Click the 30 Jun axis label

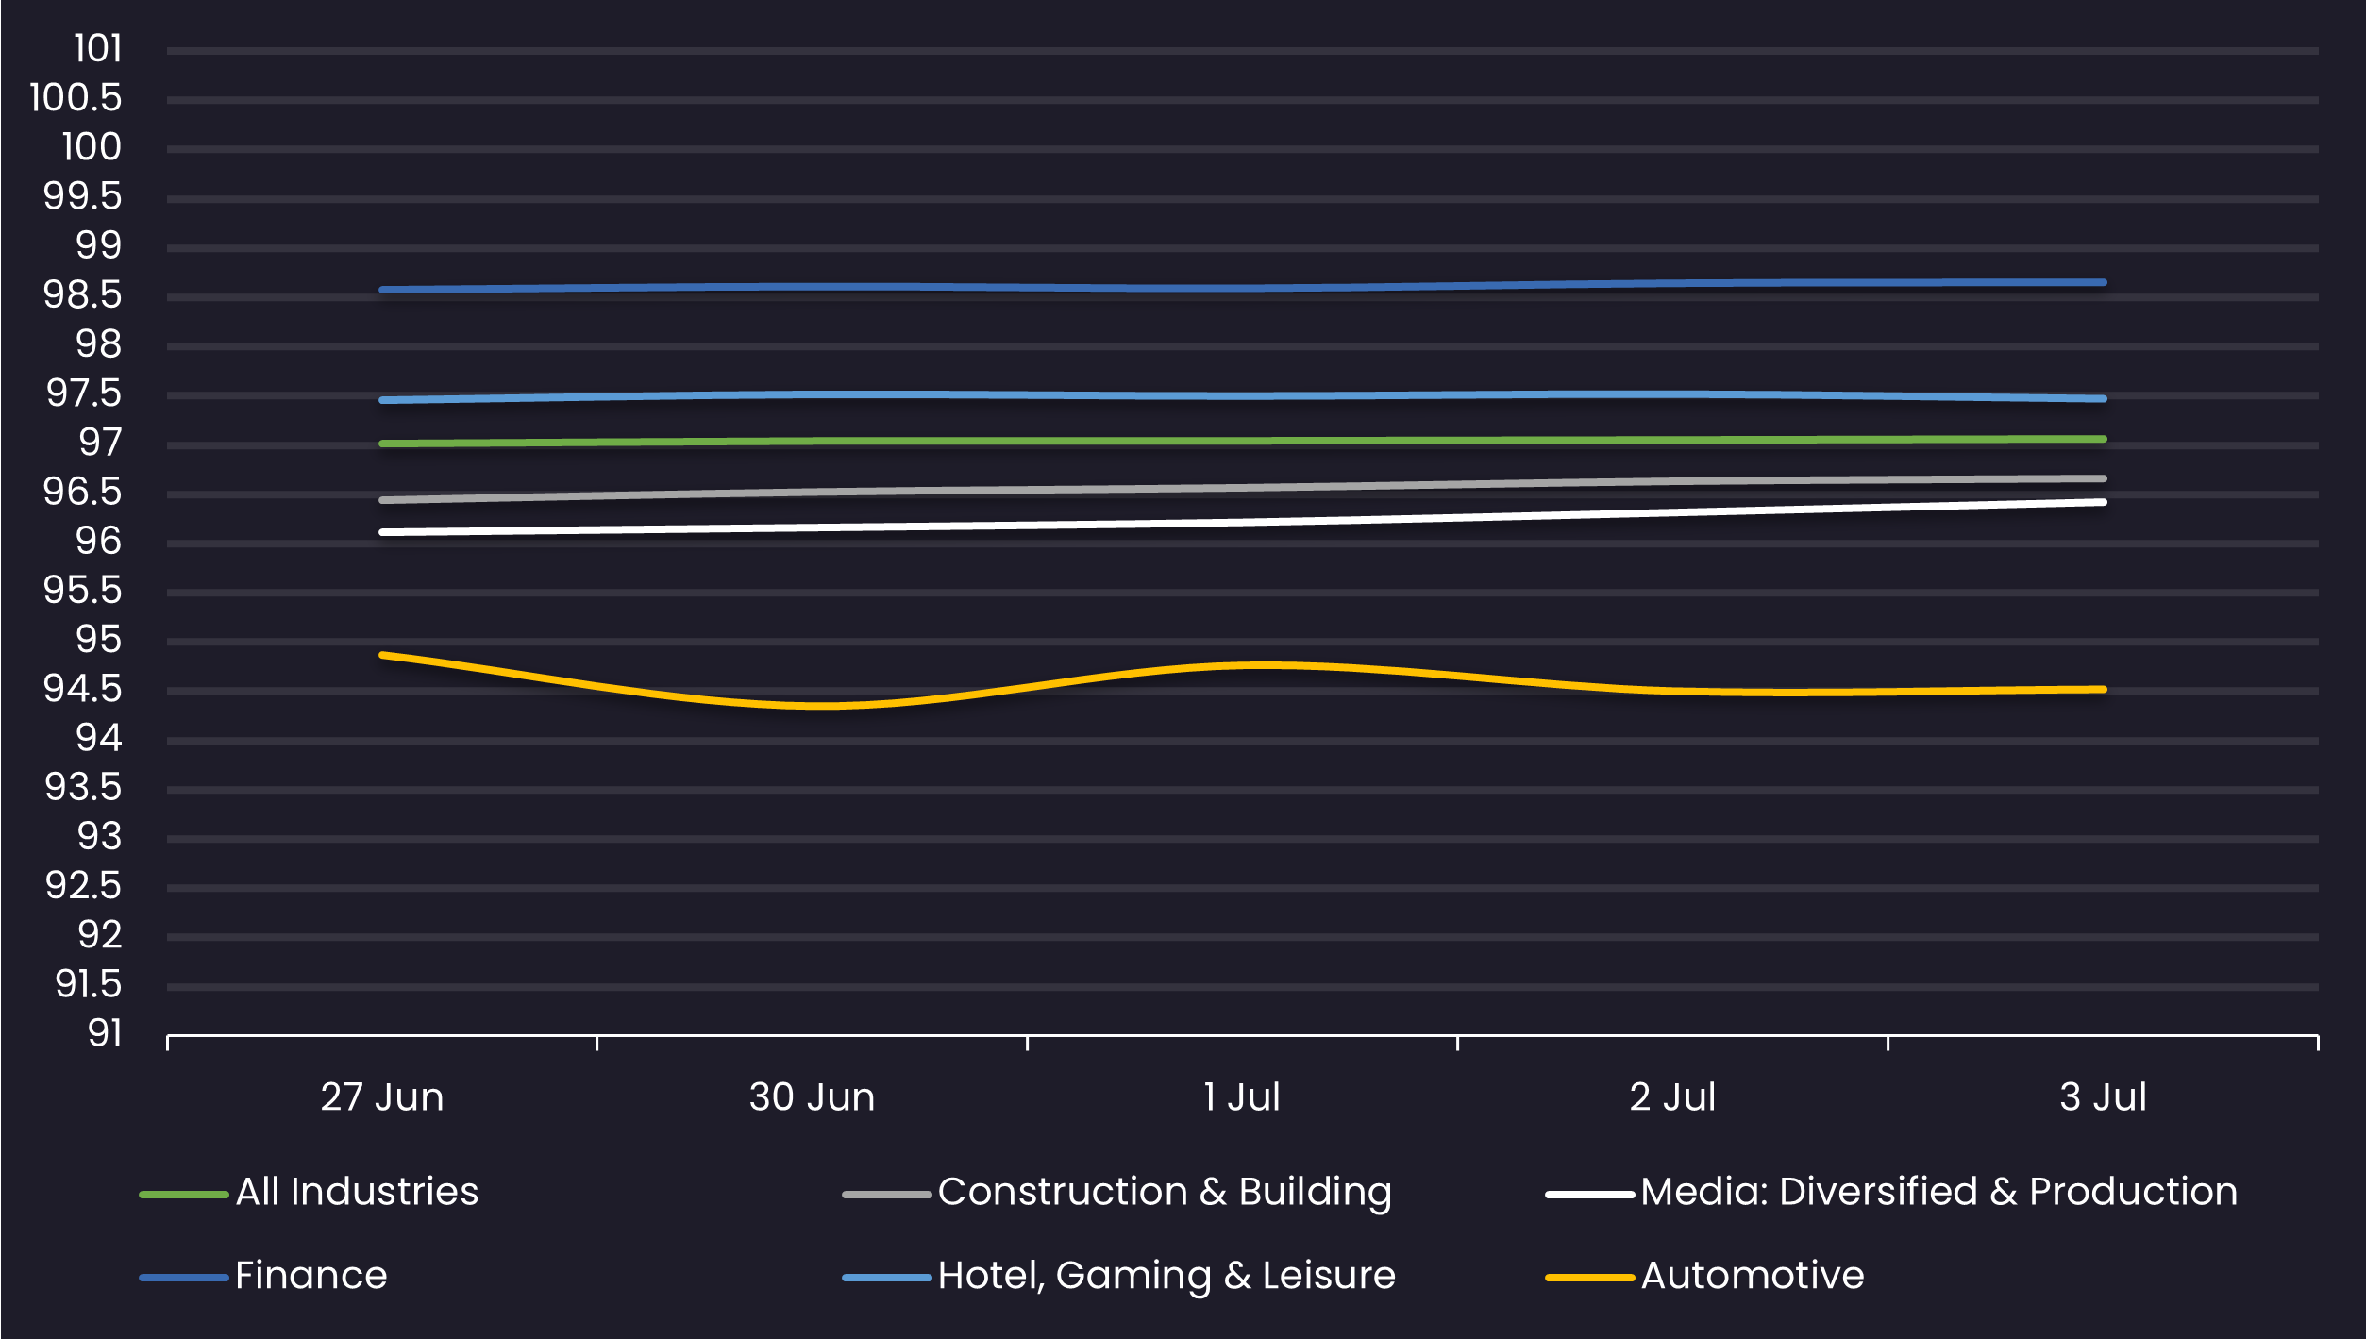(x=812, y=1097)
